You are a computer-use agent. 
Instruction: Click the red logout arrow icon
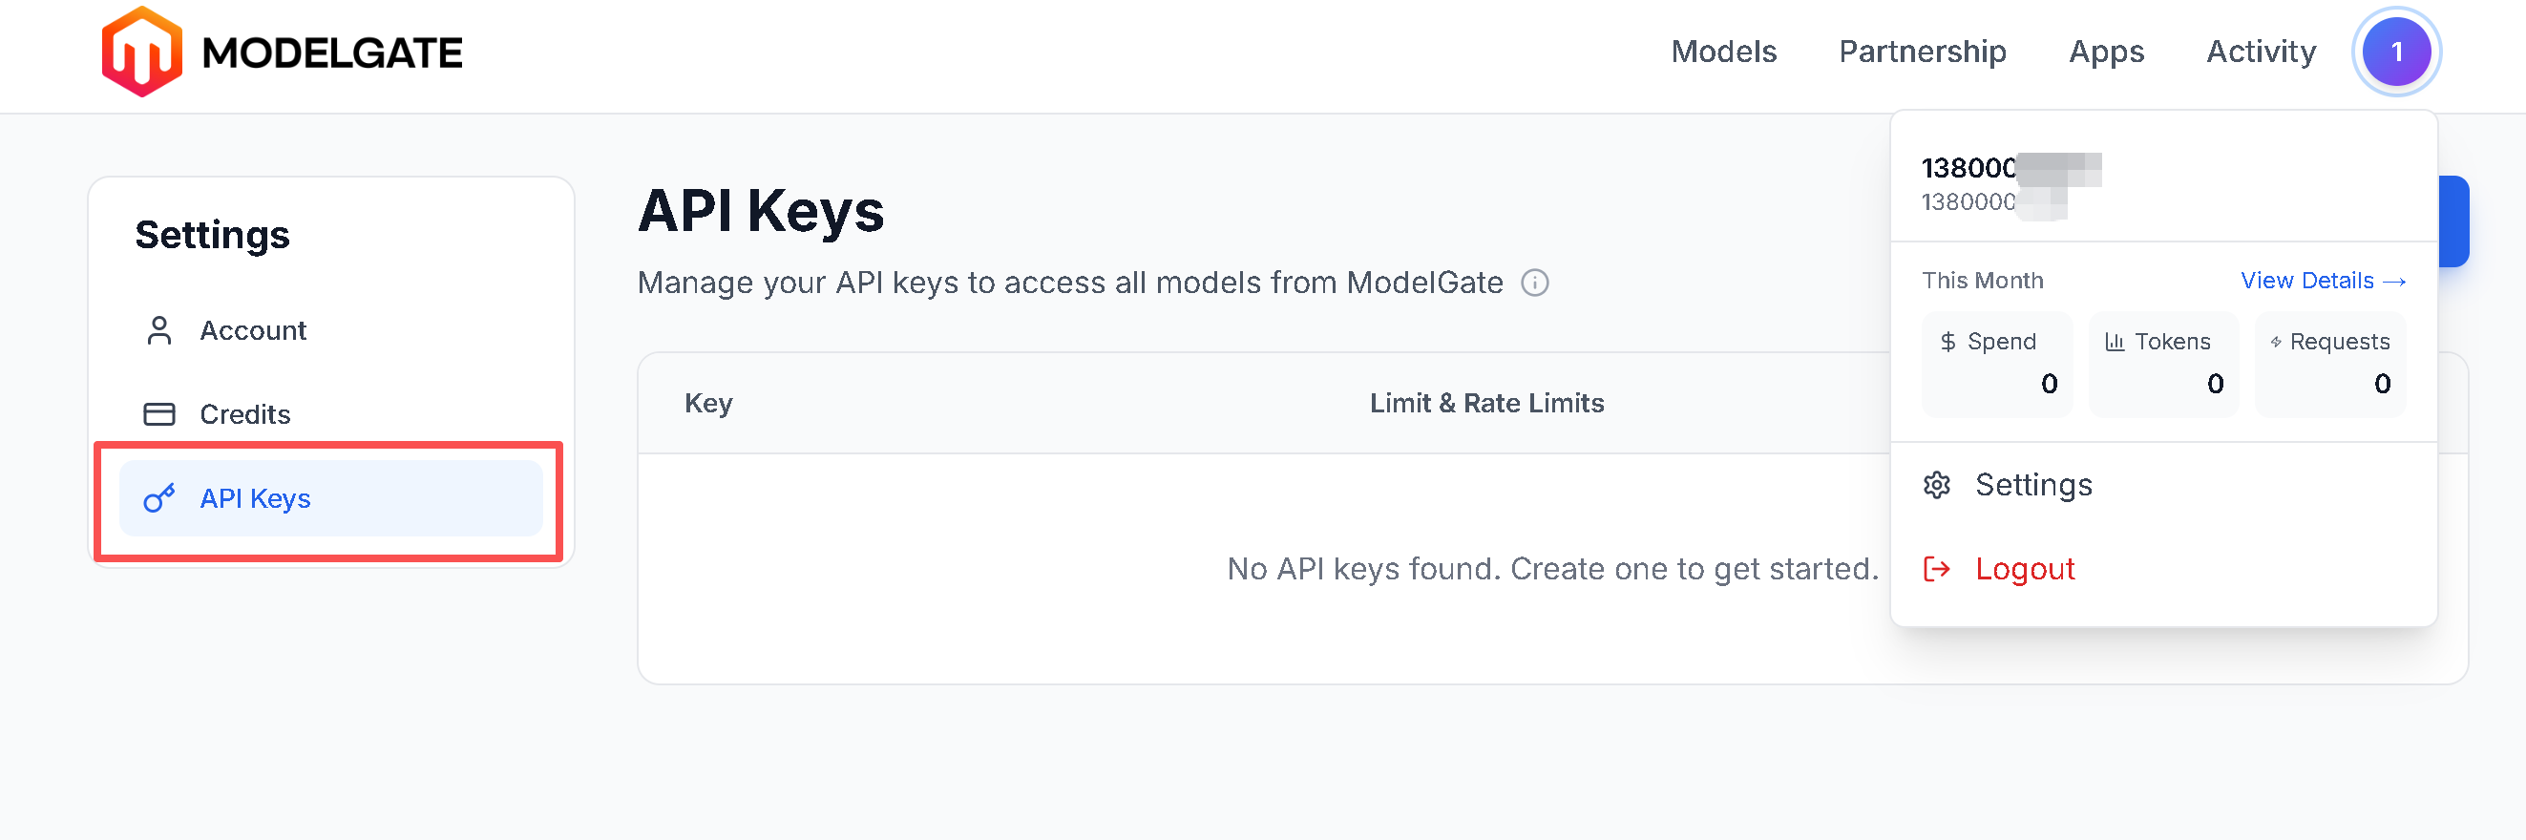pyautogui.click(x=1936, y=570)
